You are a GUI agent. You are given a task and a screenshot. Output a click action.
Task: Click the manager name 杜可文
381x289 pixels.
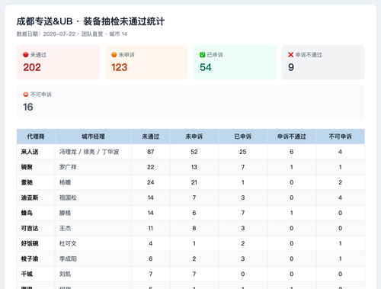click(68, 243)
